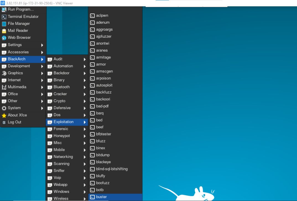This screenshot has height=201, width=297.
Task: Launch armscgen from the list
Action: coord(115,71)
